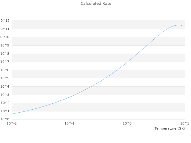
Task: Click the peak of the blue rate curve
Action: pos(179,25)
